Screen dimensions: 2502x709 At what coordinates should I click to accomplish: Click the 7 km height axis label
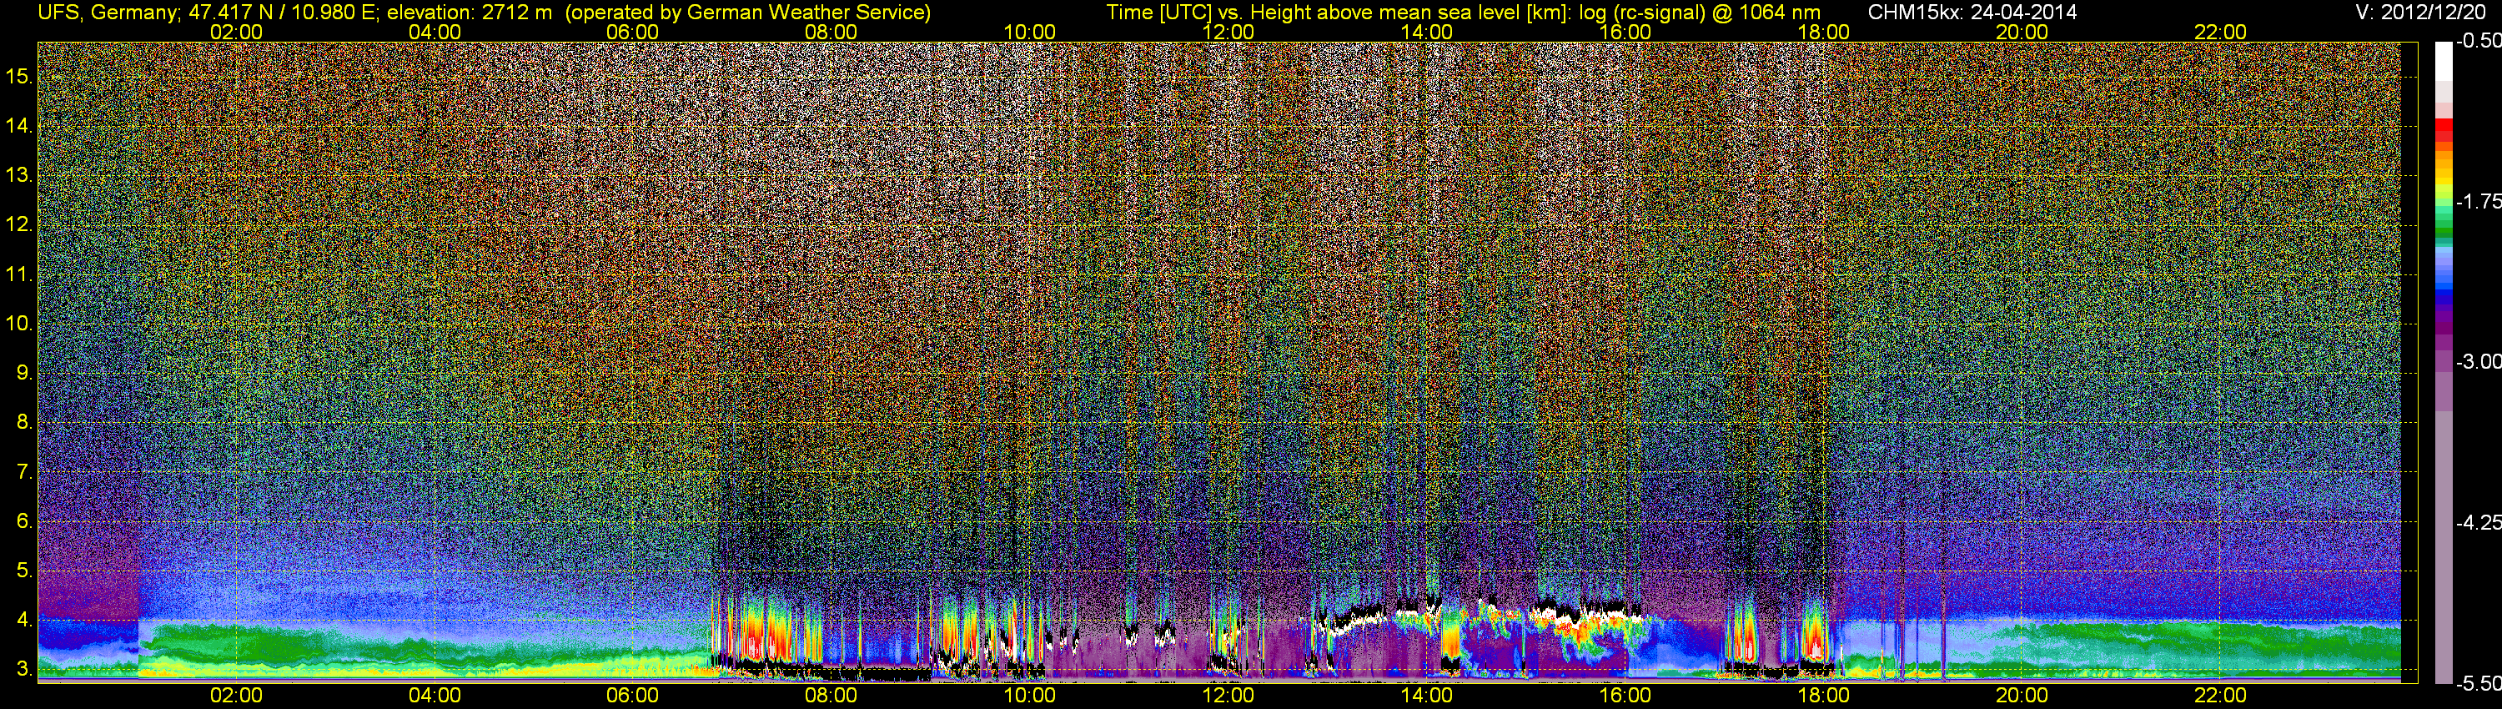(24, 471)
